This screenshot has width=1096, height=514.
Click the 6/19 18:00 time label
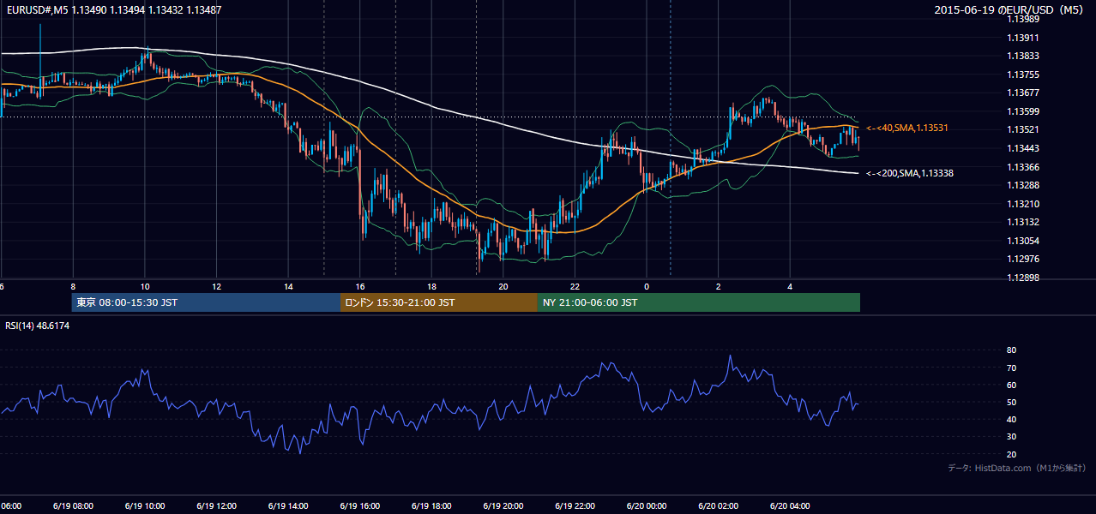point(431,505)
